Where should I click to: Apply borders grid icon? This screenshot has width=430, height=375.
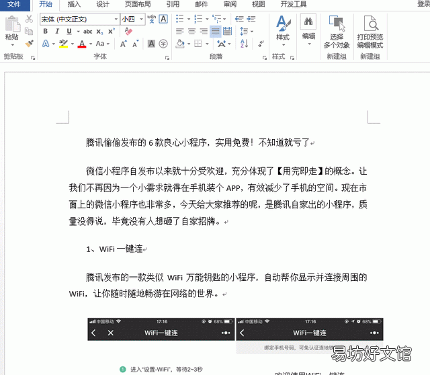coord(198,44)
